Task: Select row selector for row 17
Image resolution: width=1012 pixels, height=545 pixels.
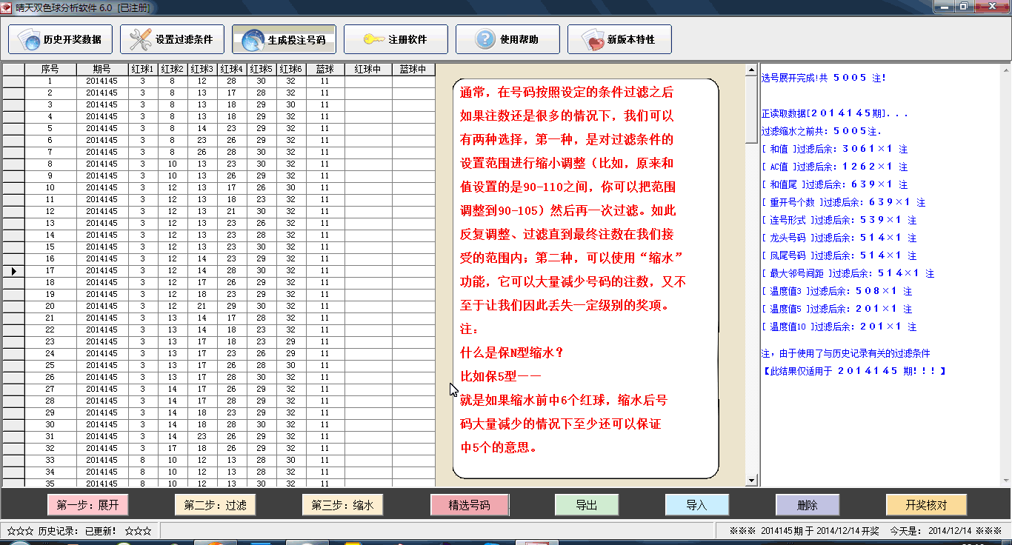Action: pos(13,271)
